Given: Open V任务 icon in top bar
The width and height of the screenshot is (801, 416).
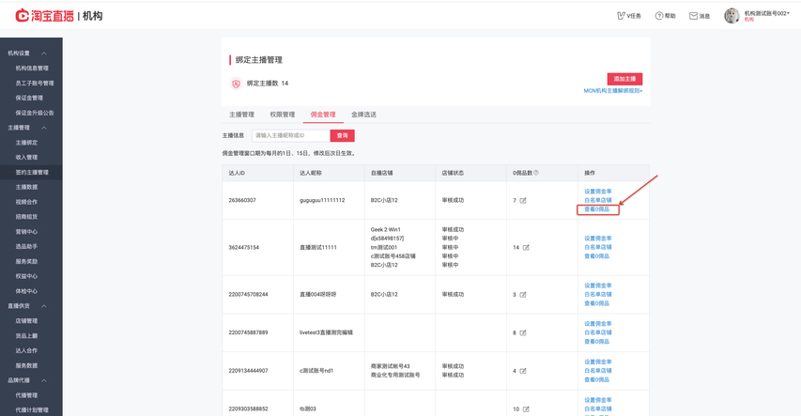Looking at the screenshot, I should (x=621, y=16).
